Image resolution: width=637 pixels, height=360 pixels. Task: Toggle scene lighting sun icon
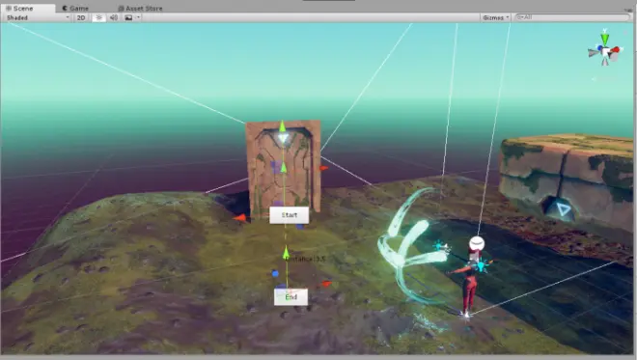(98, 17)
